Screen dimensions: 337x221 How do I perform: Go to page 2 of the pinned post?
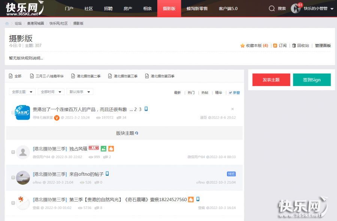pyautogui.click(x=136, y=110)
